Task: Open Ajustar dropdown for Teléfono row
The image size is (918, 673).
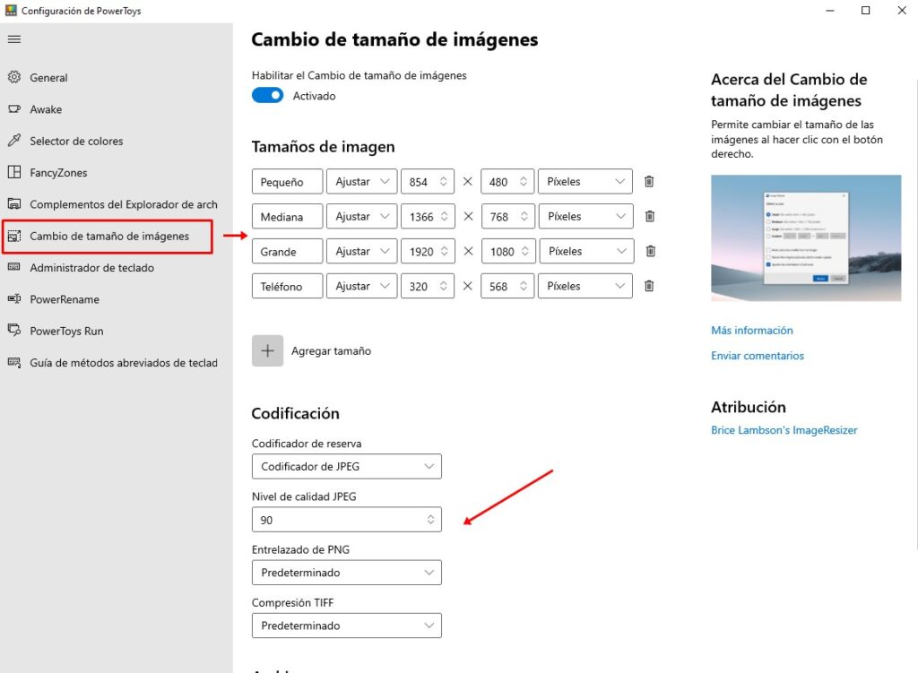Action: 362,286
